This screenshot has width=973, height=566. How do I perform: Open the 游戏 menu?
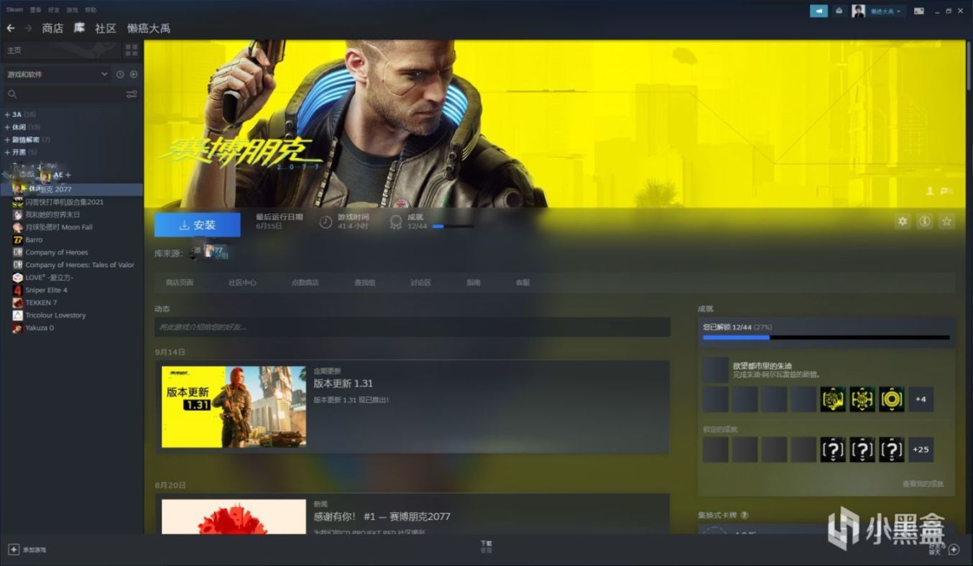tap(73, 10)
